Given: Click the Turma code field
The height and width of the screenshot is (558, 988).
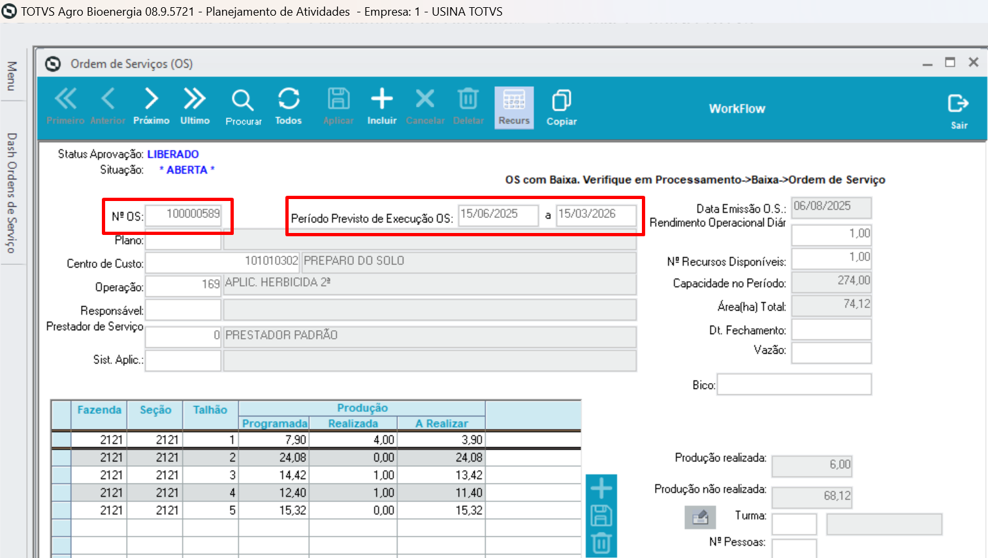Looking at the screenshot, I should 794,524.
